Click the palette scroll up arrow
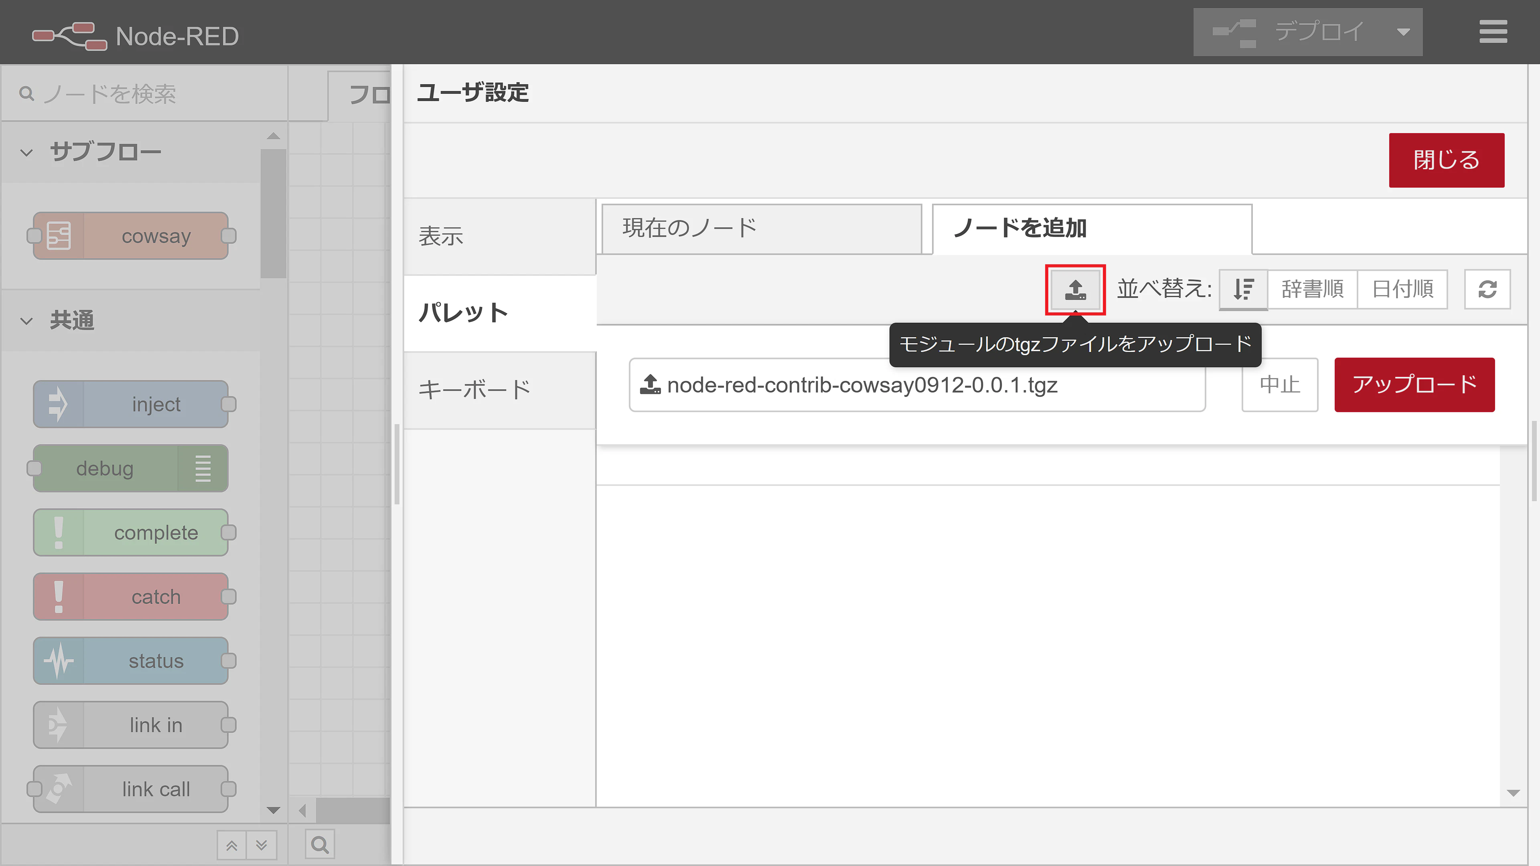Screen dimensions: 1540x866 273,136
